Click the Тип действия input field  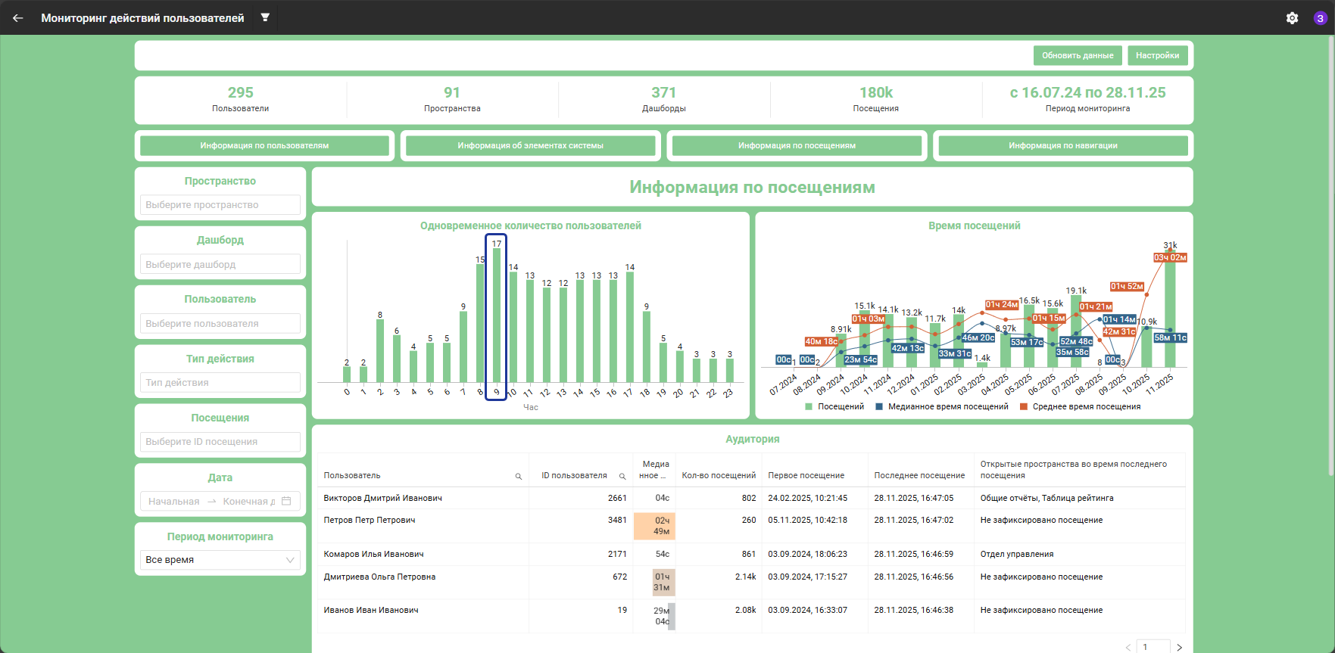(220, 383)
